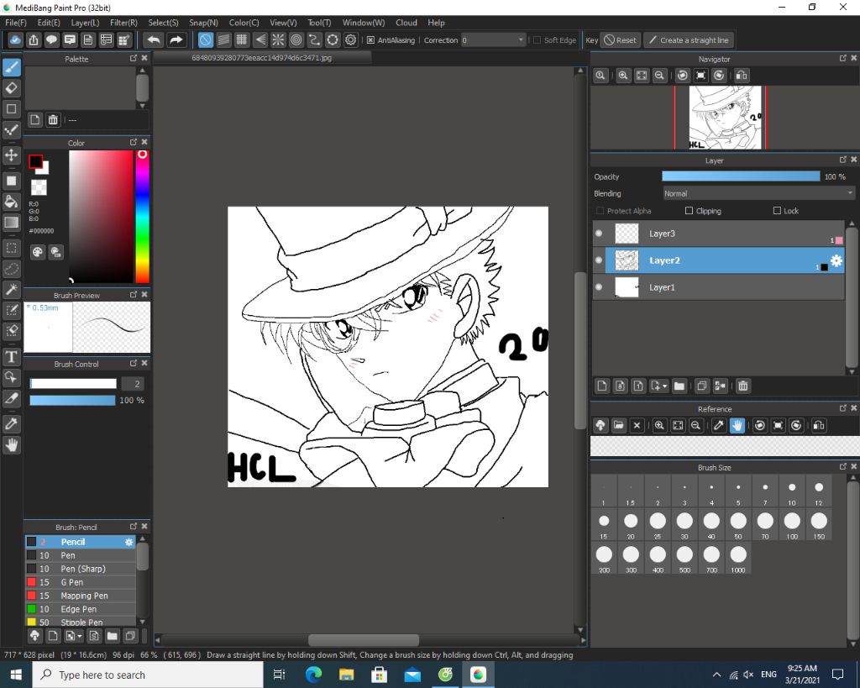This screenshot has height=688, width=860.
Task: Pick brush size 100 preset
Action: tap(792, 524)
